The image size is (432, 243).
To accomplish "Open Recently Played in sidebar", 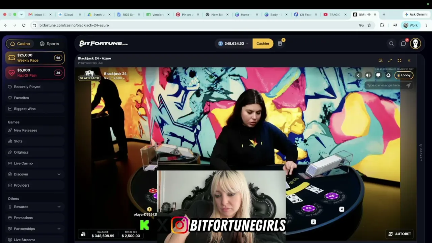I will point(35,87).
